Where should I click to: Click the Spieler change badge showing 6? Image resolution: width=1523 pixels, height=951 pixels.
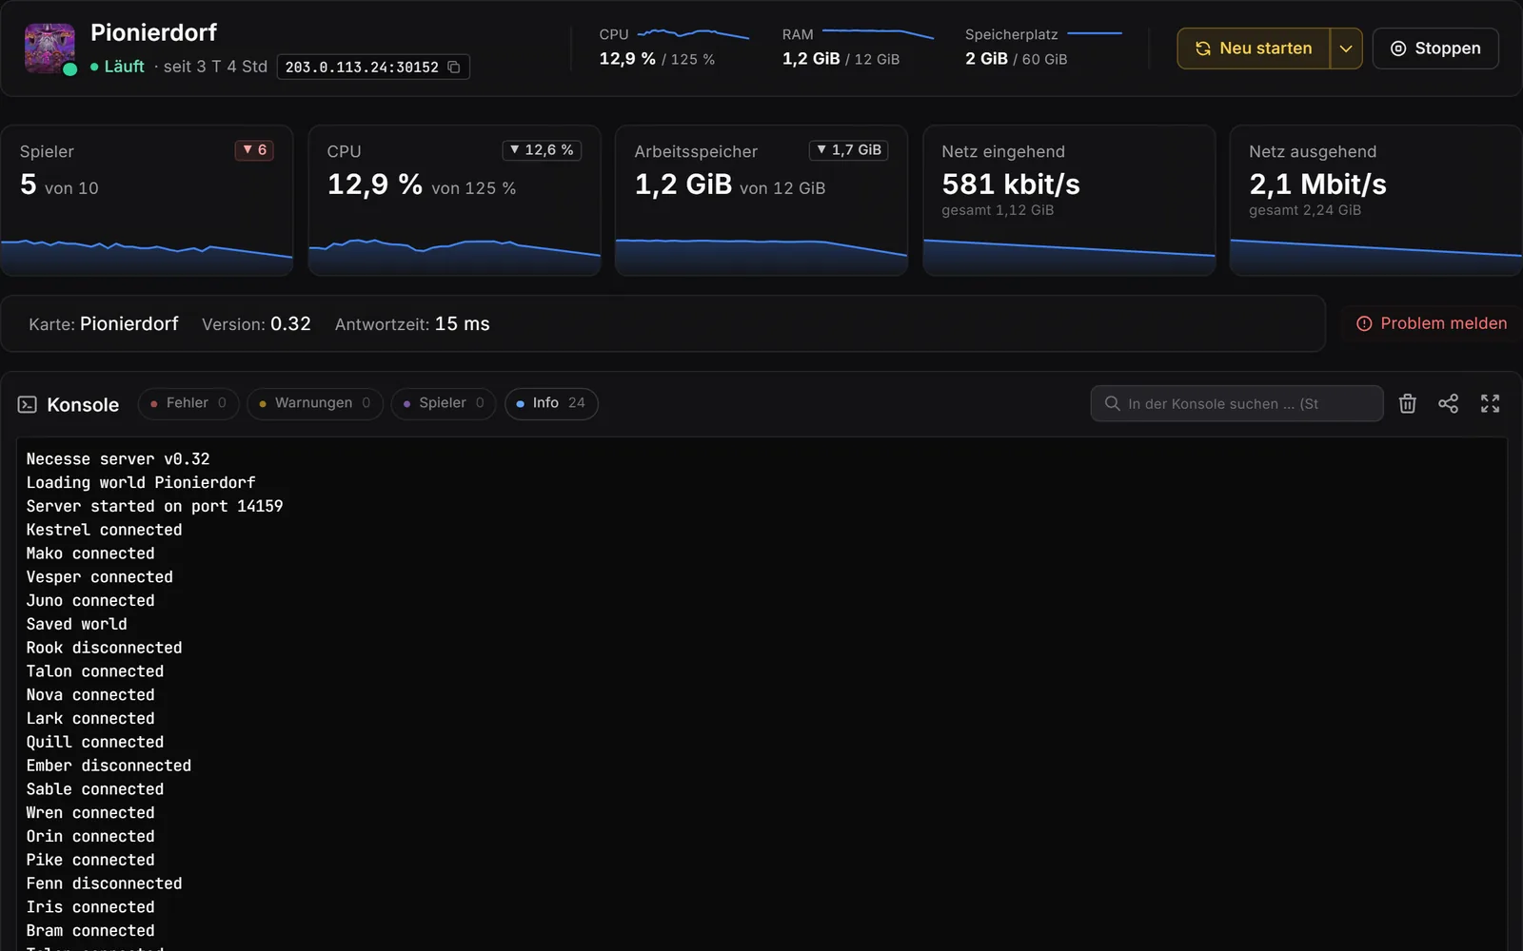coord(254,150)
